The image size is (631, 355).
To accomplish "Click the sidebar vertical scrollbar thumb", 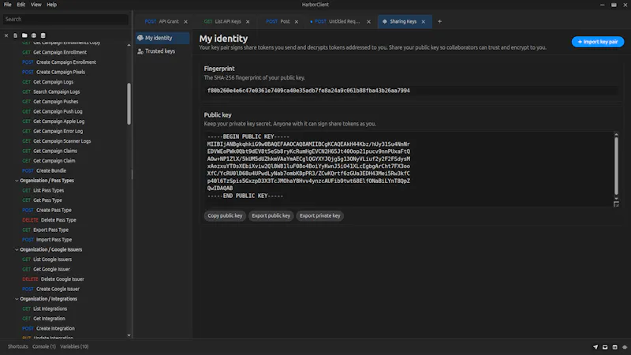I will pos(129,103).
